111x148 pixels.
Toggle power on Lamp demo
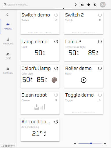click(56, 42)
